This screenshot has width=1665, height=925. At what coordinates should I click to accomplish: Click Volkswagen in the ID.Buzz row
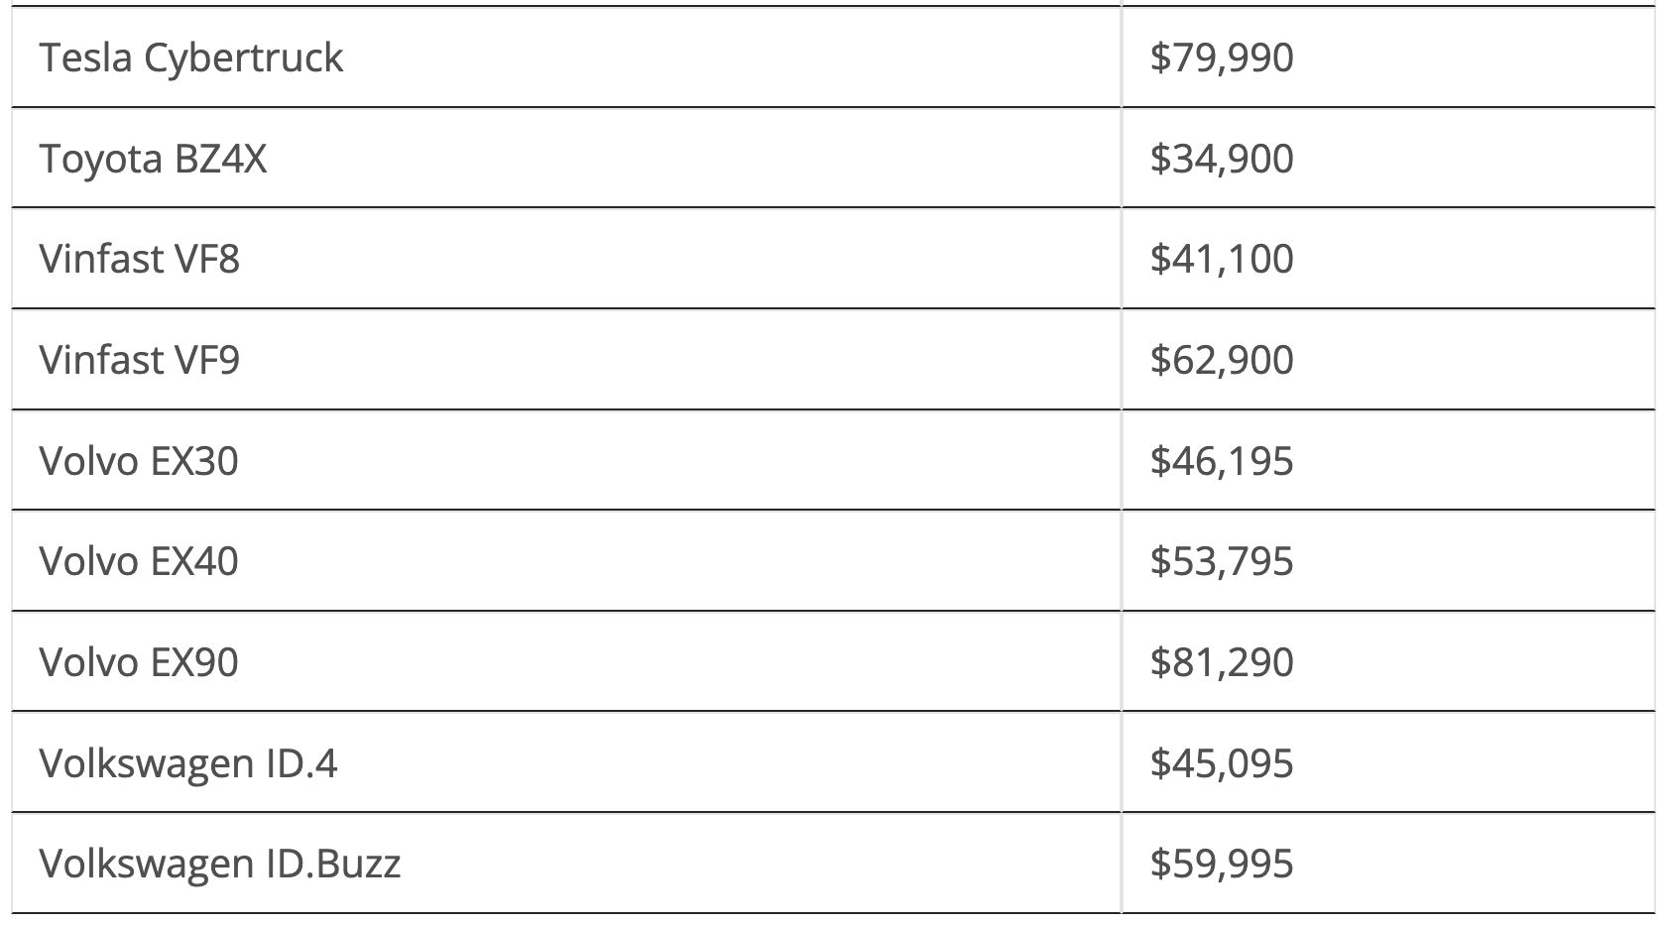[146, 864]
